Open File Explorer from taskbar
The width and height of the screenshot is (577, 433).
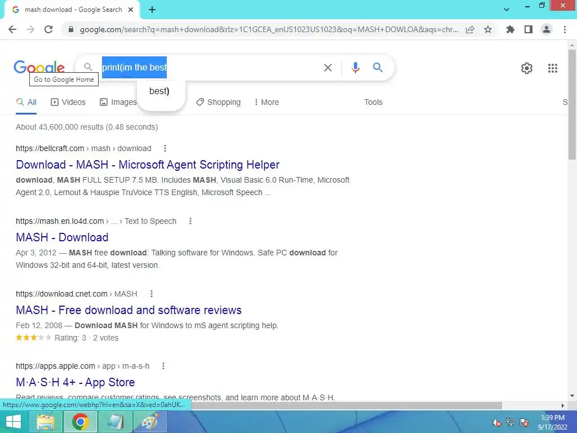pyautogui.click(x=46, y=422)
